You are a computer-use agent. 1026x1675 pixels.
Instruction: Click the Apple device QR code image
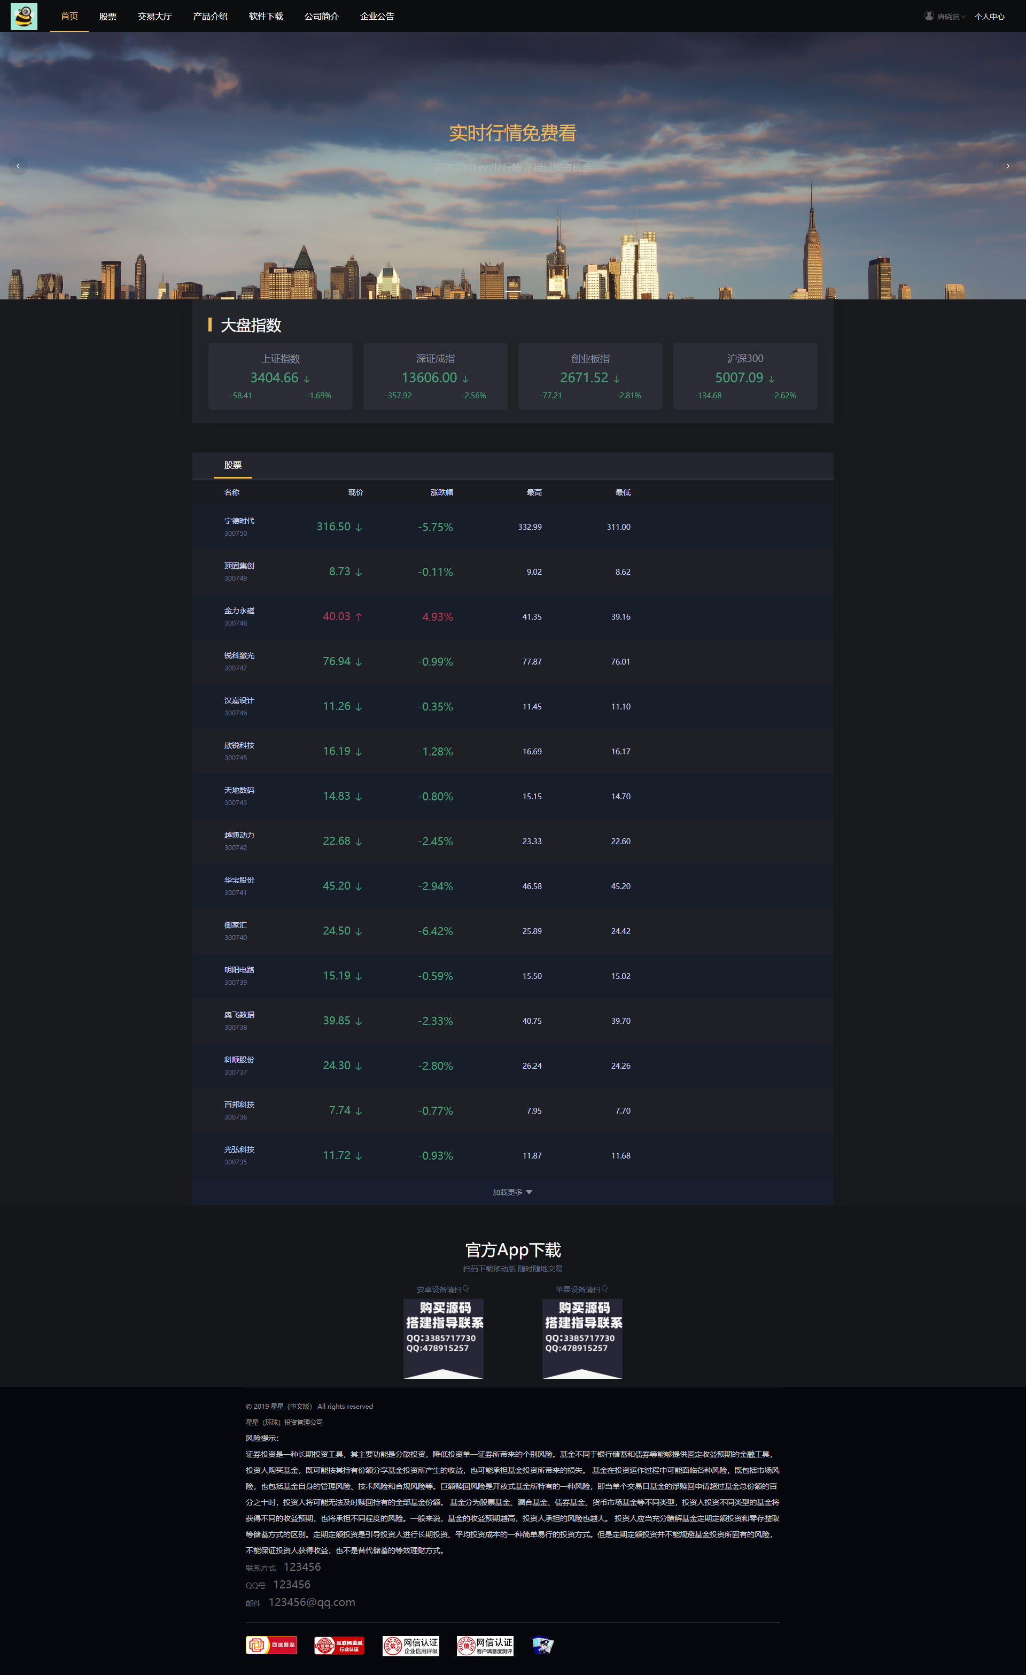582,1338
